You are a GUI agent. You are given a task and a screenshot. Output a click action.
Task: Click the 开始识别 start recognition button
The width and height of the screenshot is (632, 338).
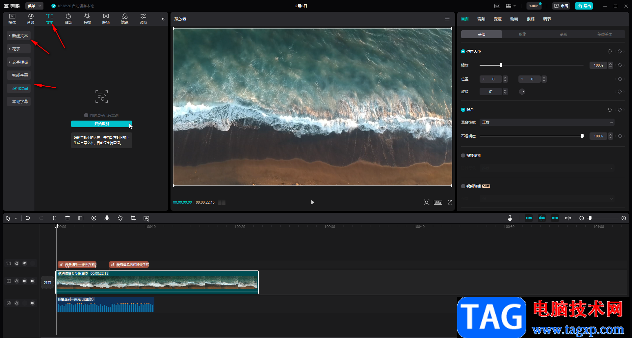click(x=101, y=124)
